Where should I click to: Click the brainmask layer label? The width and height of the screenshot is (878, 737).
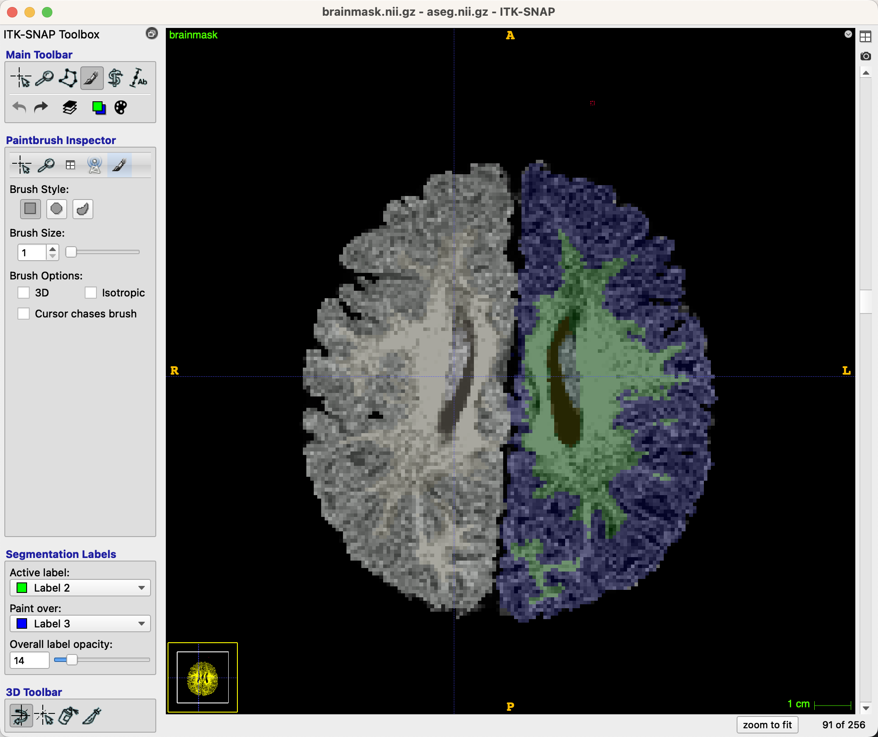point(193,35)
